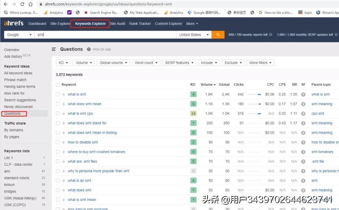Add 'what does smt stand for' with plus icon
This screenshot has width=339, height=210.
pyautogui.click(x=64, y=123)
